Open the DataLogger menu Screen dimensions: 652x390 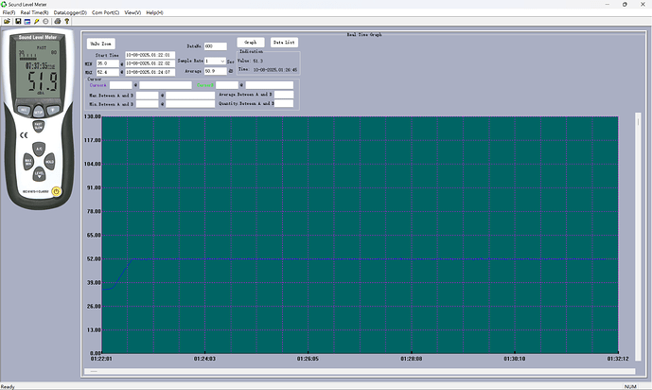coord(70,12)
